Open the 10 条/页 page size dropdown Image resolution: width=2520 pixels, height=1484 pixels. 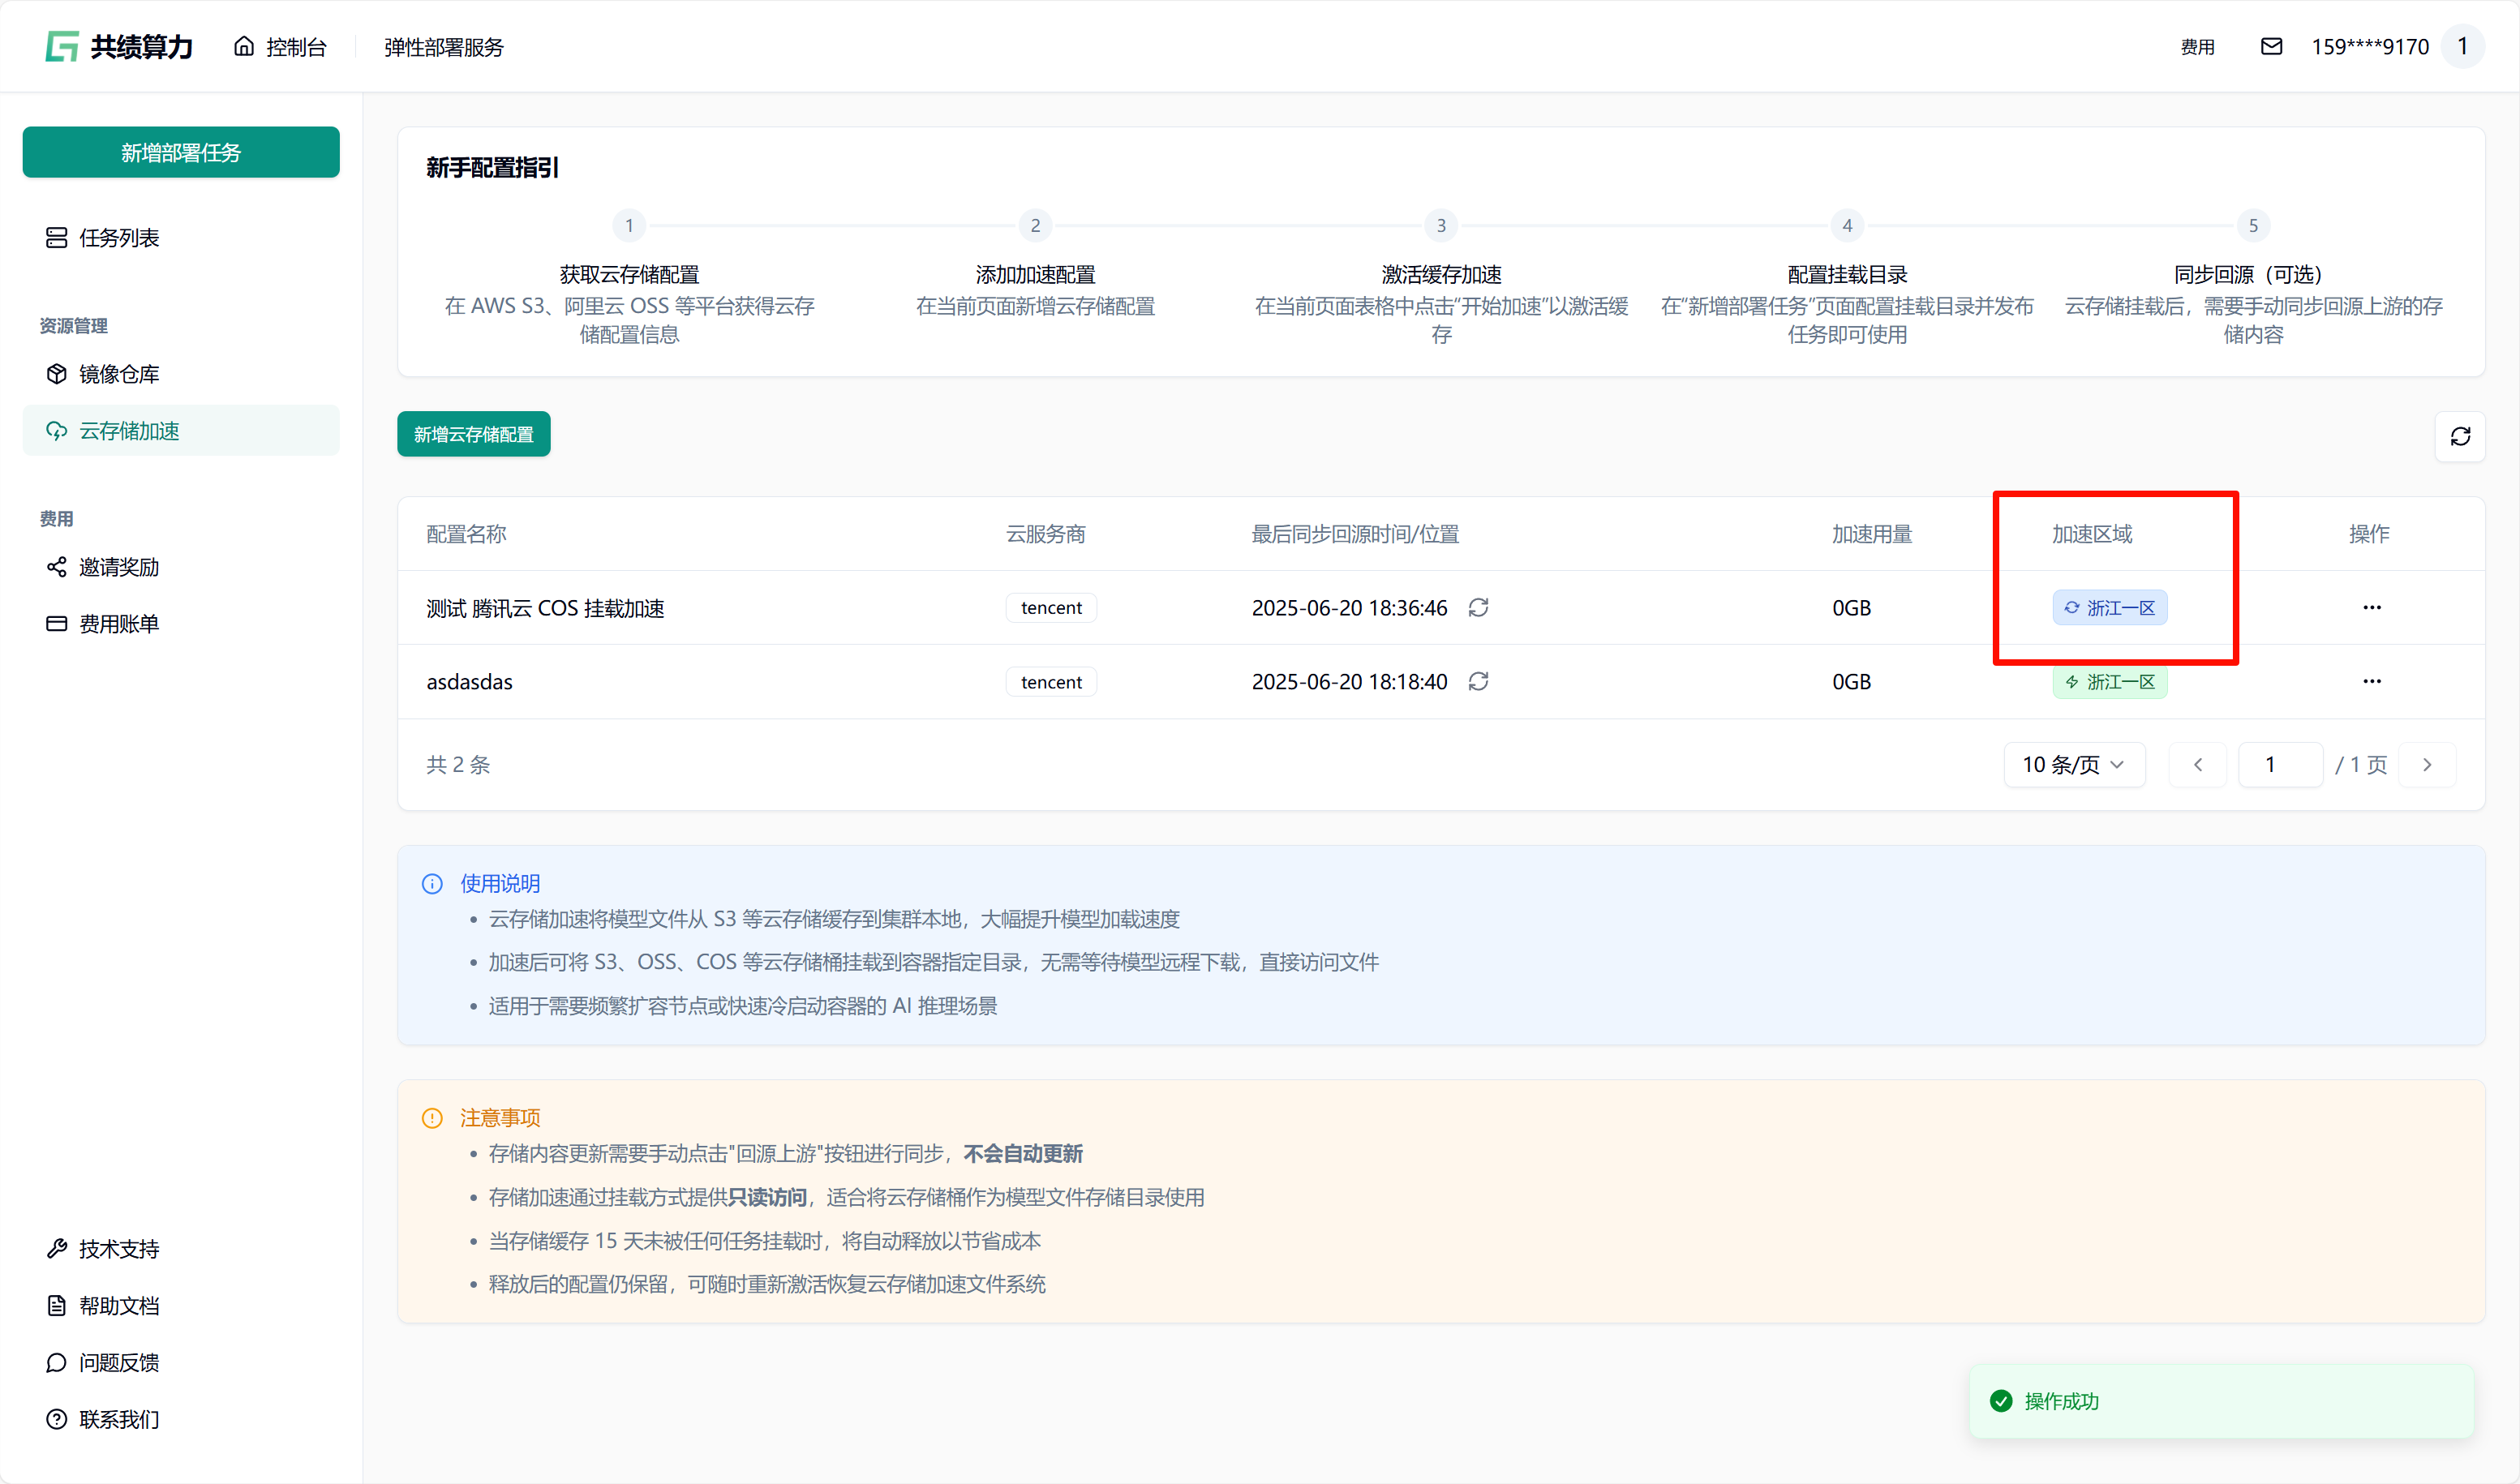[2073, 764]
